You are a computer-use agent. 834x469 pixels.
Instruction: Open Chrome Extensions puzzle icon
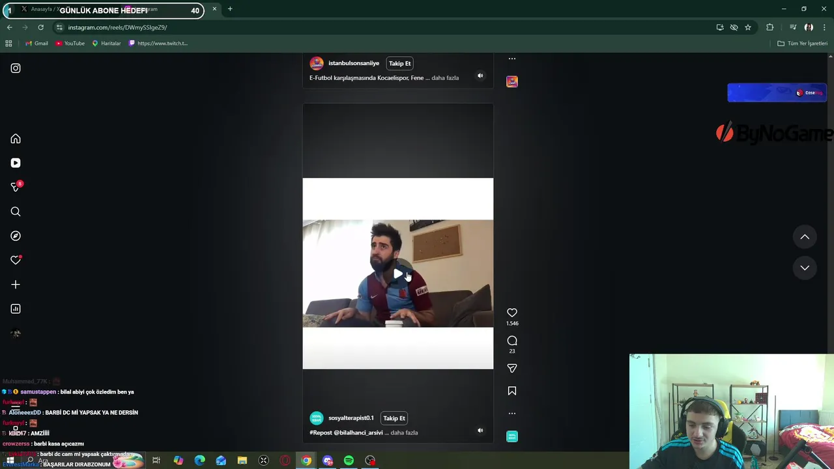coord(770,27)
